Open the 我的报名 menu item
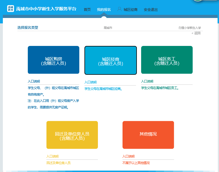The image size is (219, 172). click(104, 10)
